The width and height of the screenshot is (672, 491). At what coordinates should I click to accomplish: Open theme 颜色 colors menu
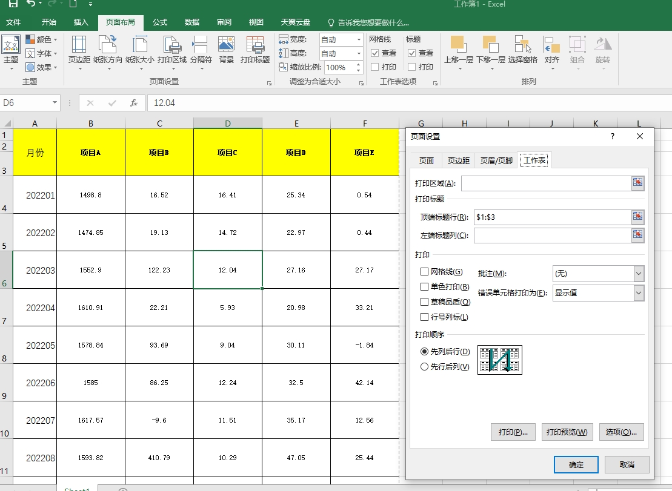pos(41,39)
